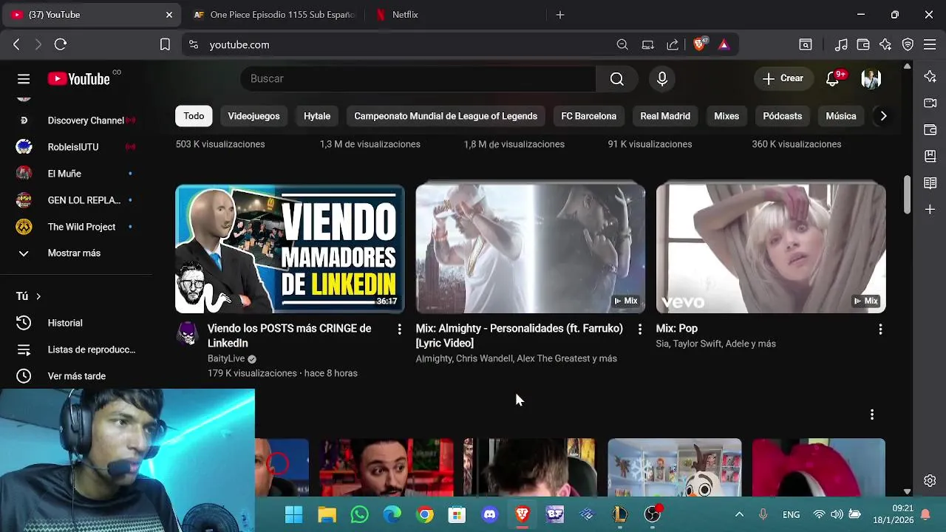Open options for Mix: Almighty
946x532 pixels.
pos(640,329)
